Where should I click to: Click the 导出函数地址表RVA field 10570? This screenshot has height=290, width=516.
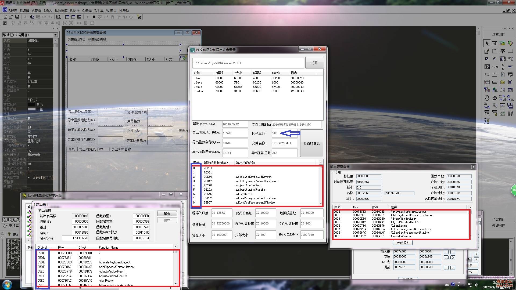[x=235, y=133]
